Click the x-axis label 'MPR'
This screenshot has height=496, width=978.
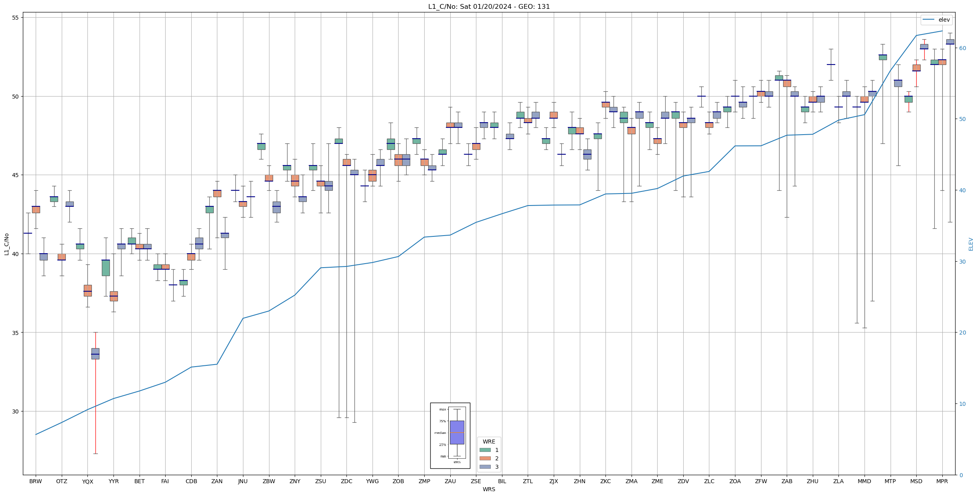click(x=942, y=481)
